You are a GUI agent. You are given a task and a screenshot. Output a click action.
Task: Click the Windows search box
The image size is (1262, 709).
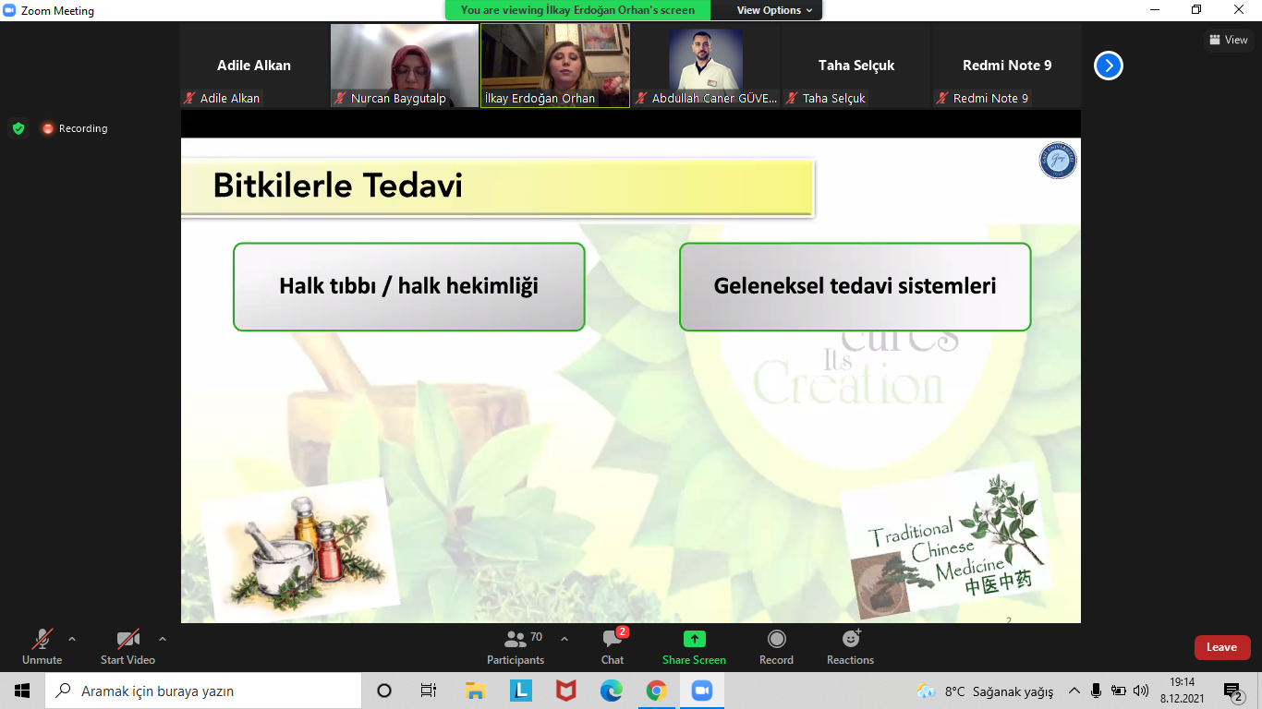coord(203,691)
